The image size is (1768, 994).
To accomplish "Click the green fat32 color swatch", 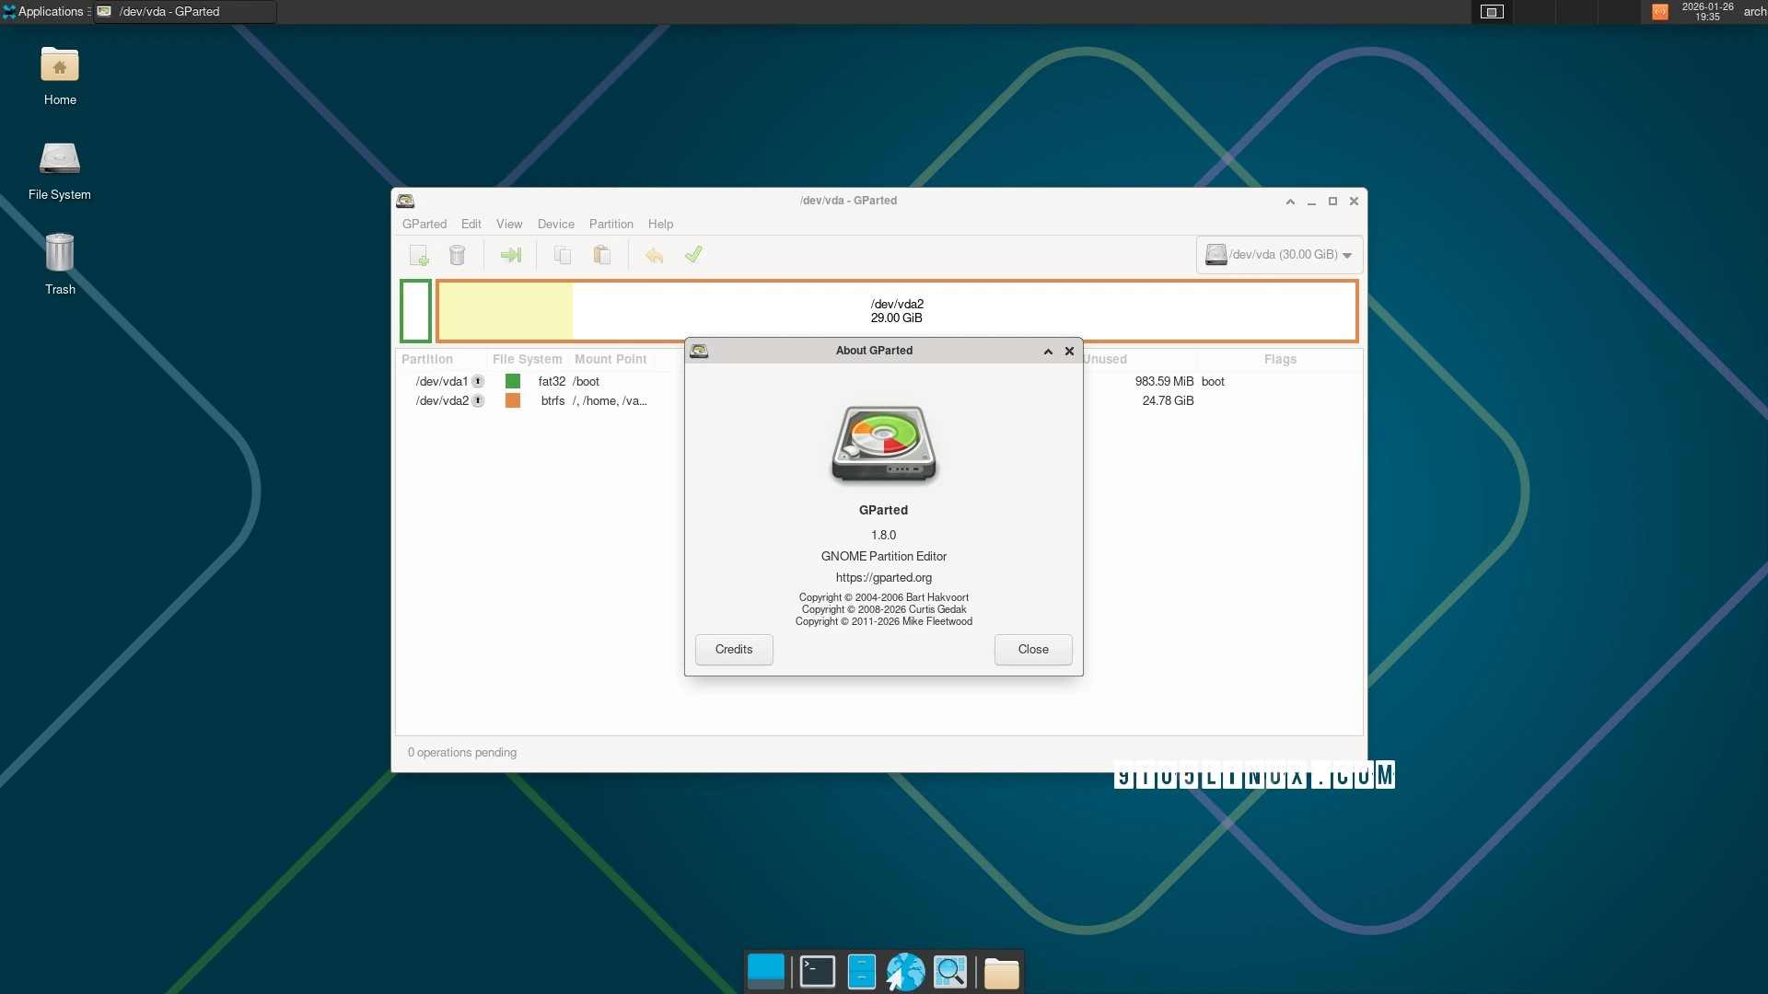I will (x=513, y=381).
